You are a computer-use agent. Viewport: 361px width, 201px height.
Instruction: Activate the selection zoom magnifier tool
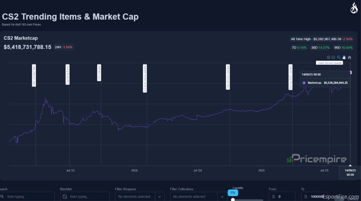coord(338,57)
